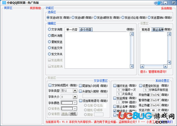Click the right arrow of the 常用语 horizontal scrollbar
177x126 pixels.
pos(165,66)
